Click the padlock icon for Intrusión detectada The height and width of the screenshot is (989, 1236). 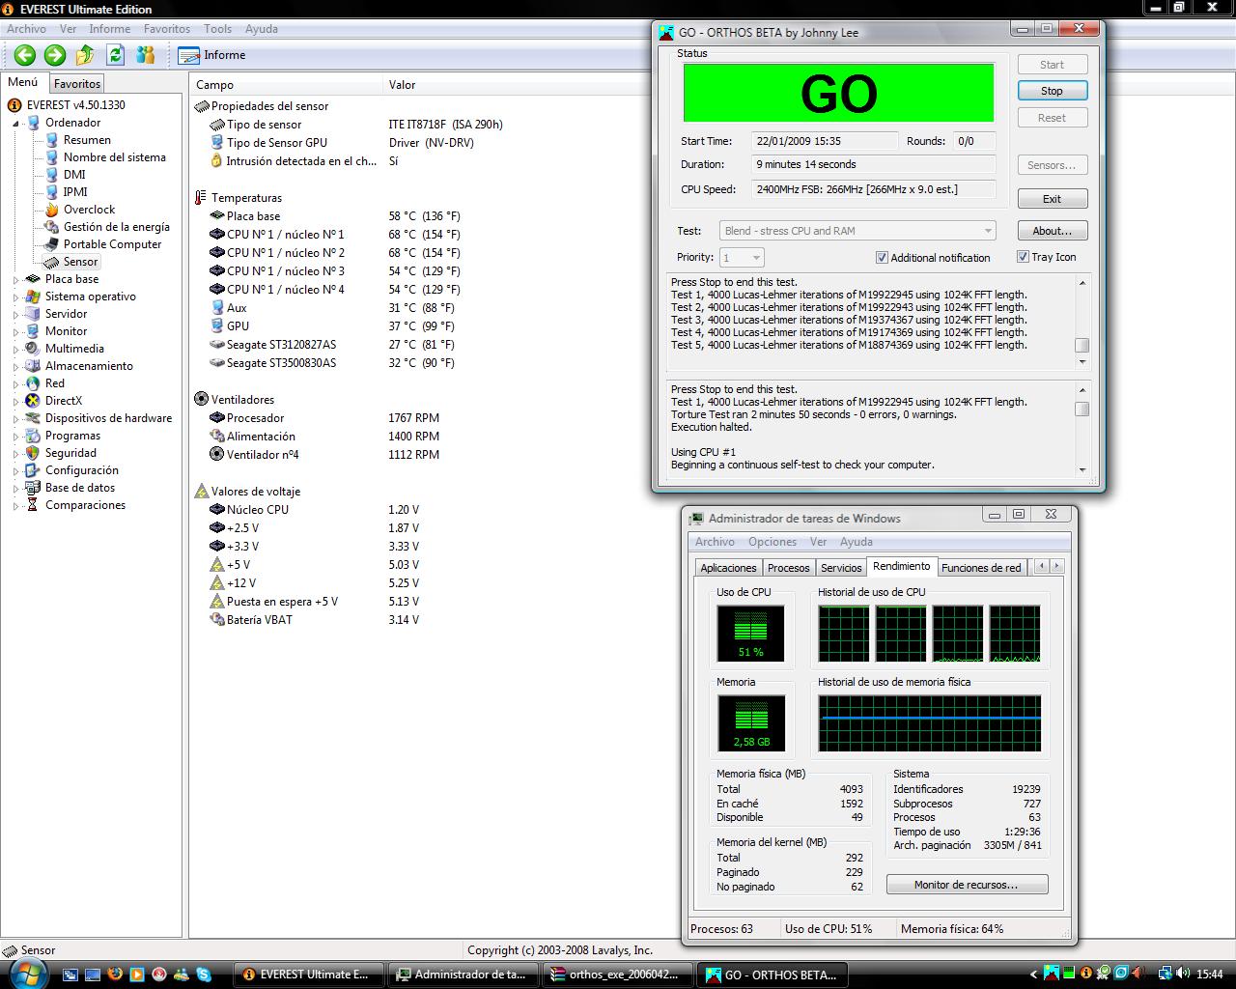(217, 161)
